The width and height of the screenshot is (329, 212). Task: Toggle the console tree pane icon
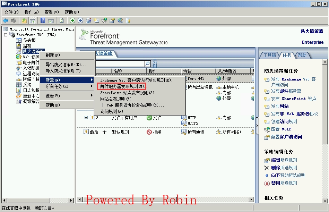[33, 20]
